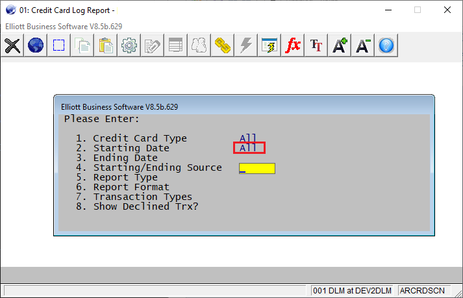Minimize the Credit Card Log Report window
This screenshot has width=463, height=298.
point(388,10)
